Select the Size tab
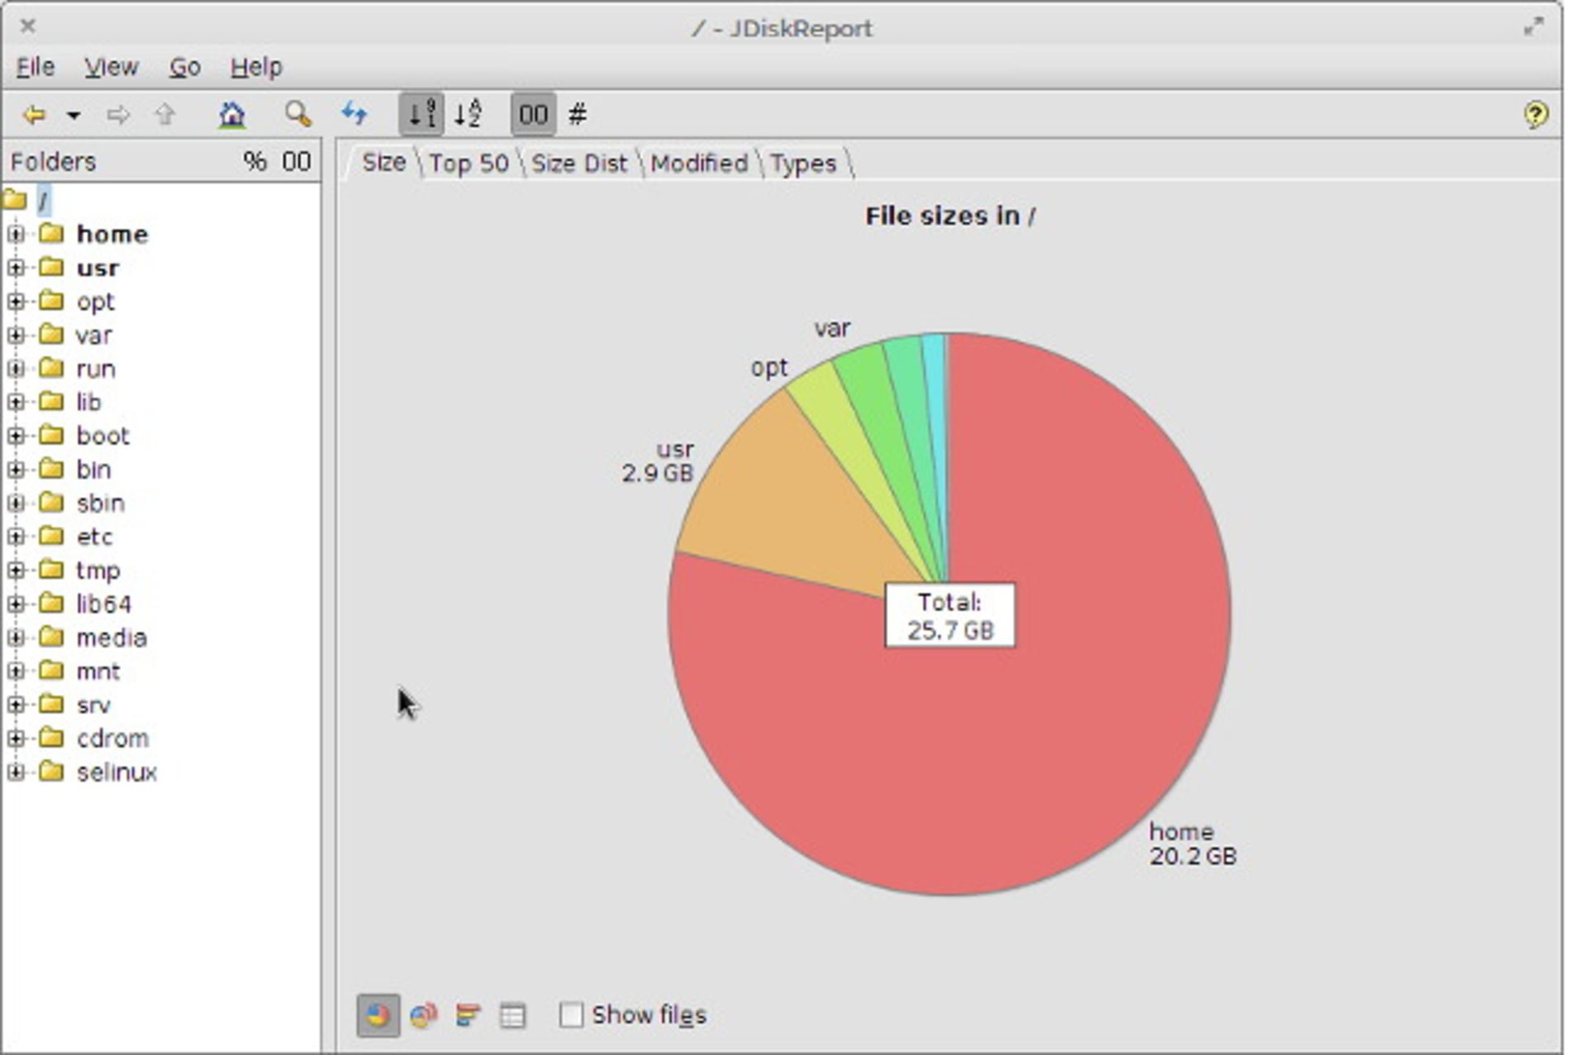The width and height of the screenshot is (1588, 1055). point(384,162)
